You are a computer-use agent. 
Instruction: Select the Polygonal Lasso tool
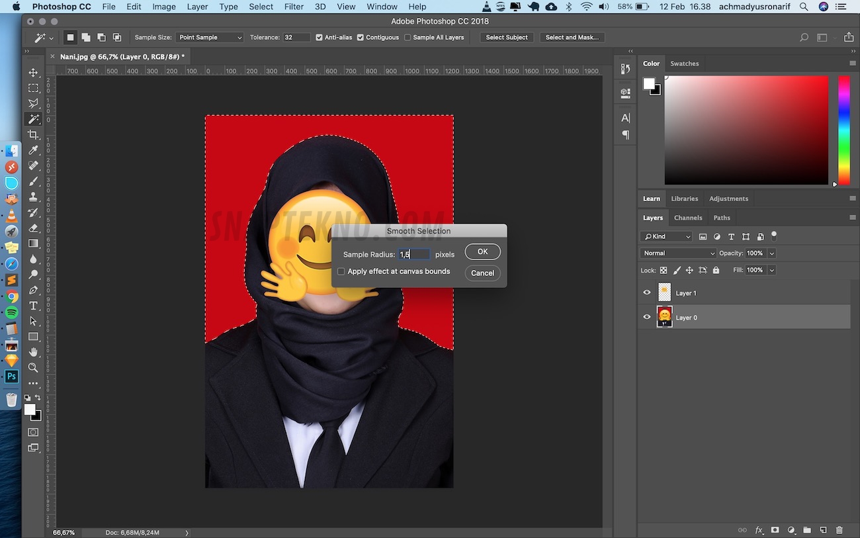tap(33, 104)
